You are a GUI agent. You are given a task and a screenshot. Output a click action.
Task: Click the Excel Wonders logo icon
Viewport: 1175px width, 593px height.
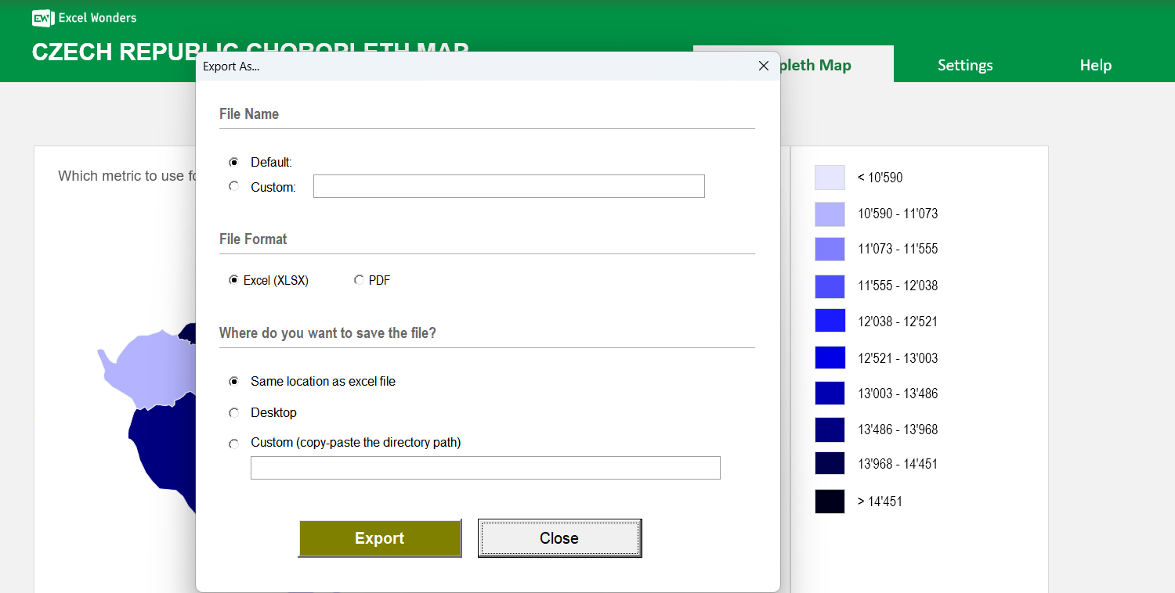[x=42, y=18]
